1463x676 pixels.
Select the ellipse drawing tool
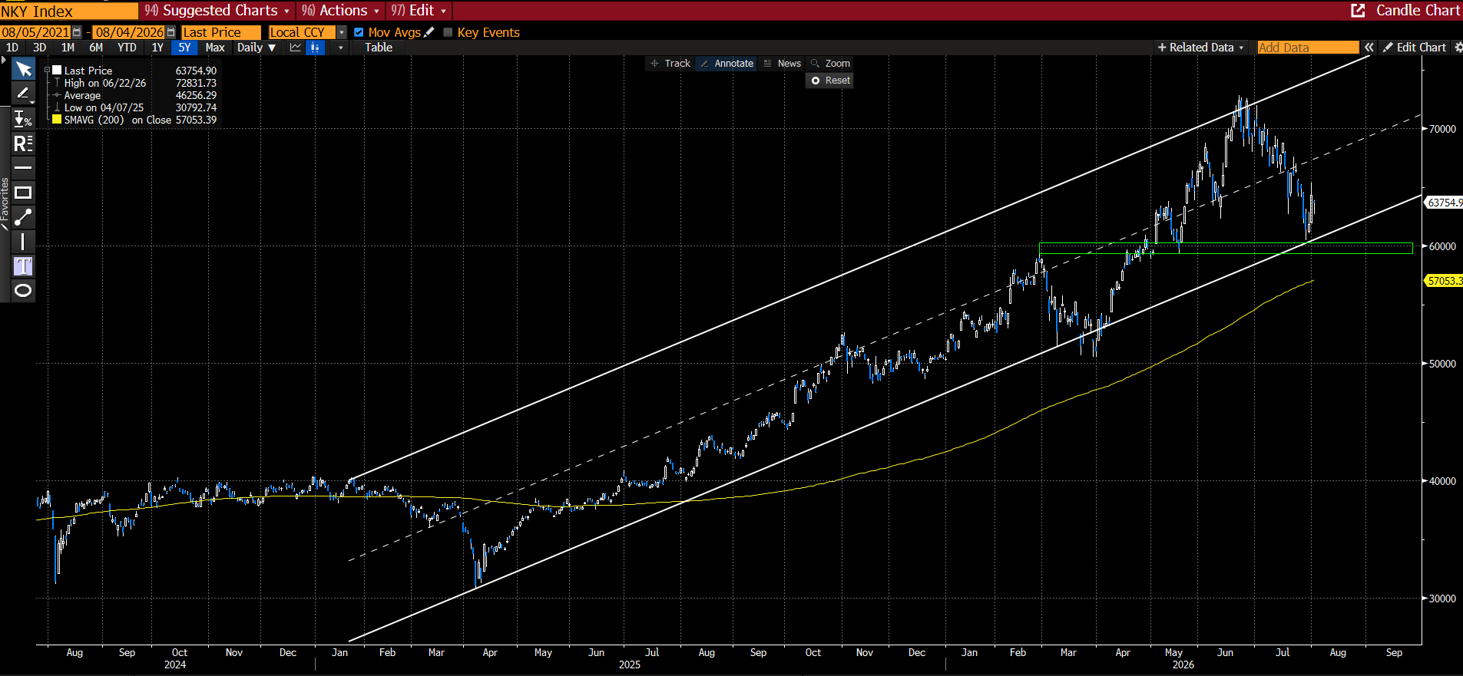point(23,290)
